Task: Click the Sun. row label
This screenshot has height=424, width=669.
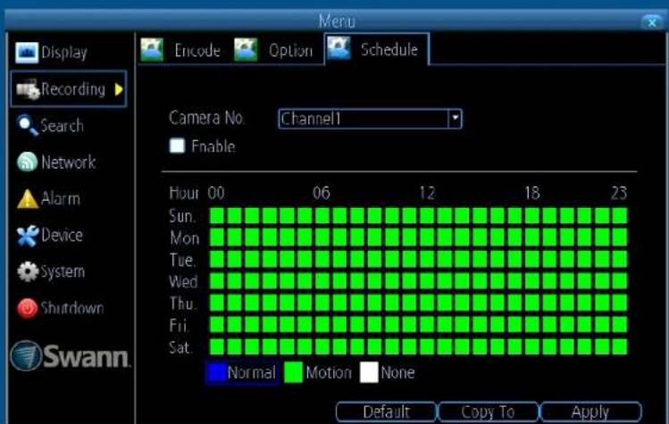Action: tap(182, 216)
